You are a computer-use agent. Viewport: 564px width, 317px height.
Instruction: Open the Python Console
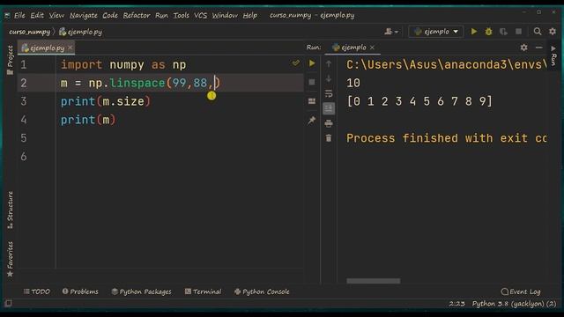coord(262,291)
